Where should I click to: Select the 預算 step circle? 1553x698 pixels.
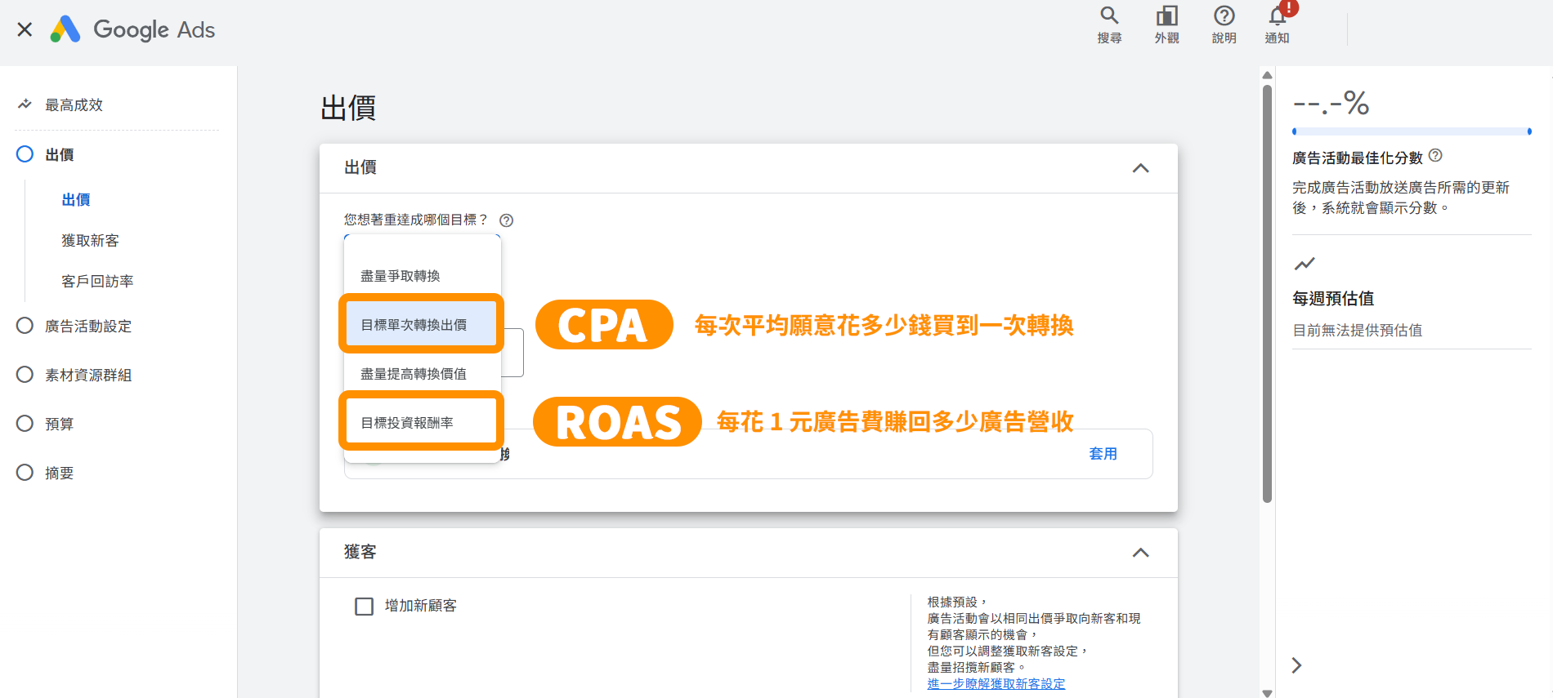coord(25,424)
